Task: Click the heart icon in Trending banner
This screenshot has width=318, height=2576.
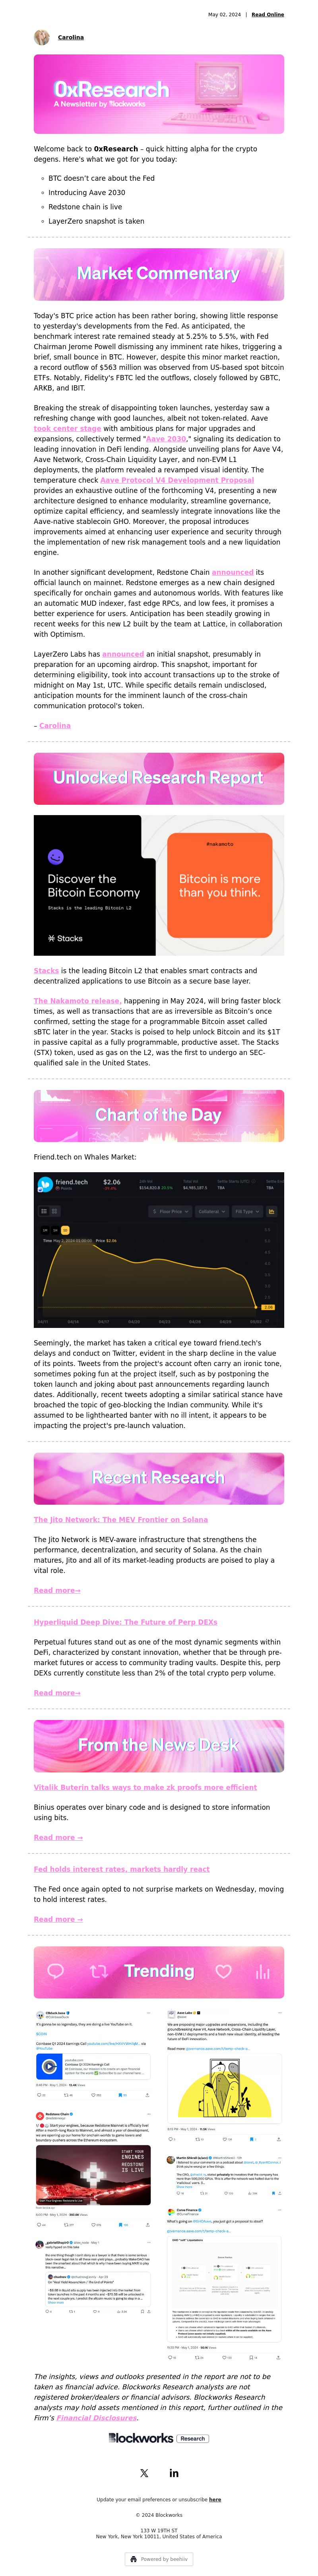Action: (x=223, y=1970)
